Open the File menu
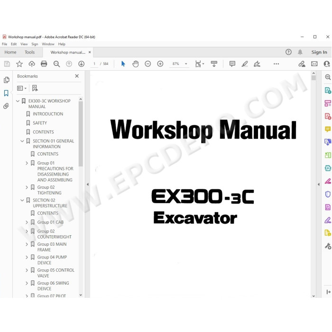Image resolution: width=332 pixels, height=332 pixels. (x=4, y=44)
